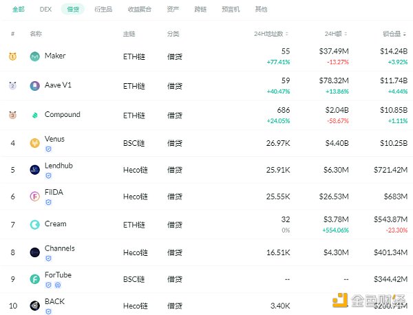Click the verified badge under Channels
This screenshot has width=413, height=315.
coord(48,258)
